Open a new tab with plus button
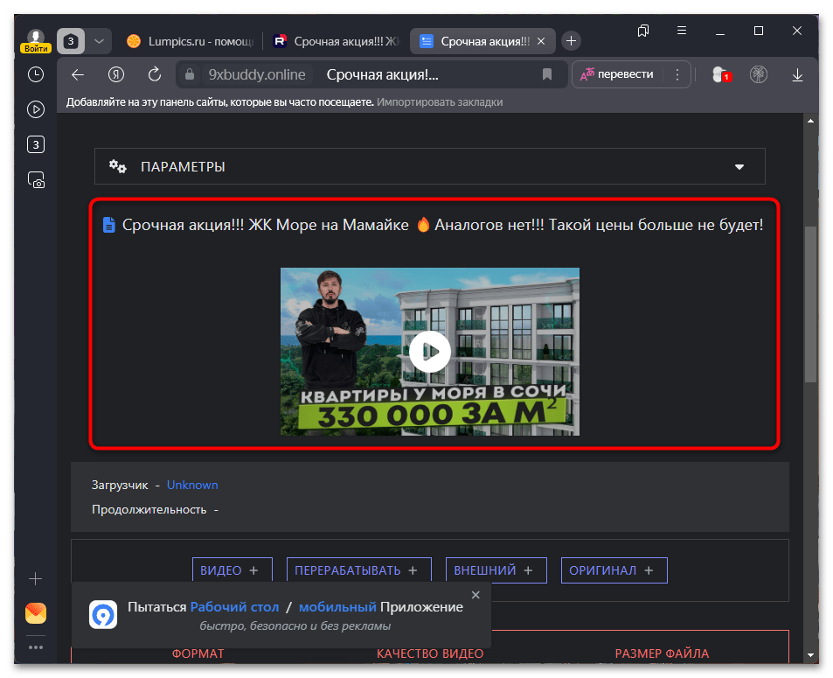Viewport: 833px width, 678px height. pyautogui.click(x=571, y=41)
